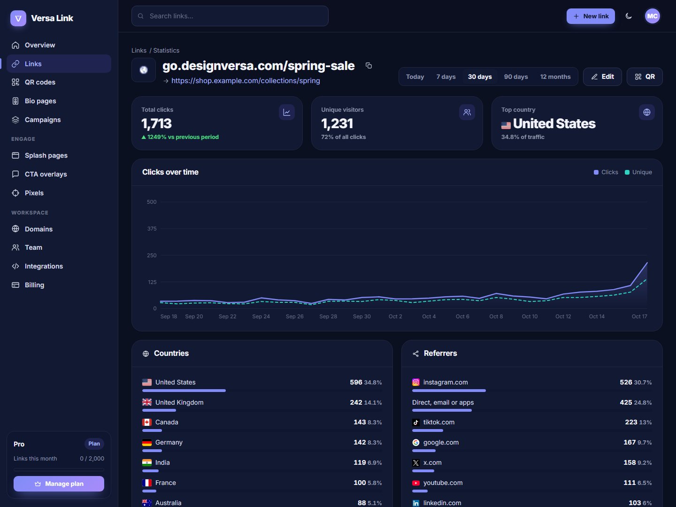Viewport: 676px width, 507px height.
Task: Focus the Search links field
Action: coord(230,16)
